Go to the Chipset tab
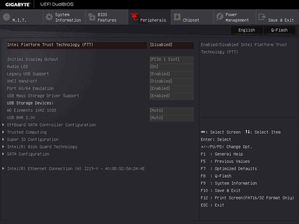This screenshot has width=299, height=224. click(x=192, y=17)
